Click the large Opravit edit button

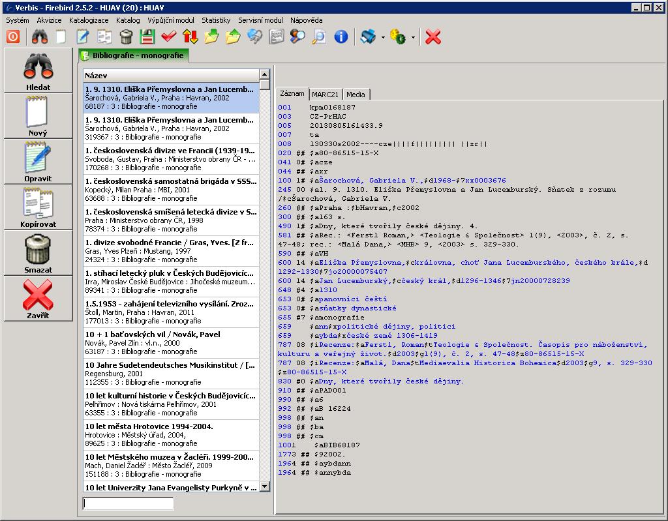coord(38,162)
